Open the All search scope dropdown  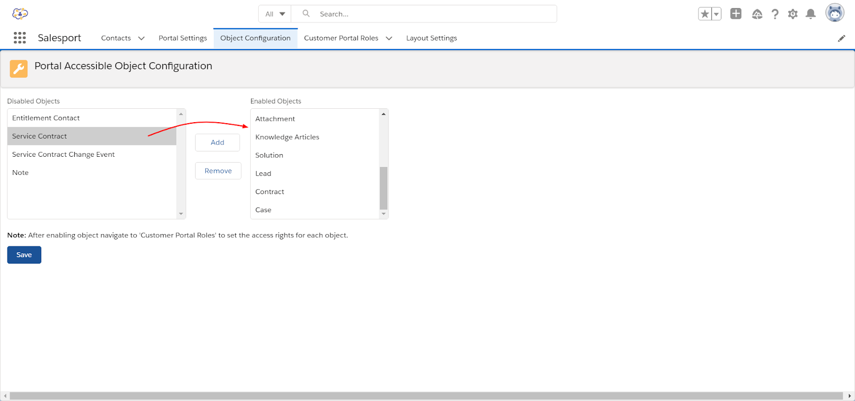pyautogui.click(x=275, y=14)
